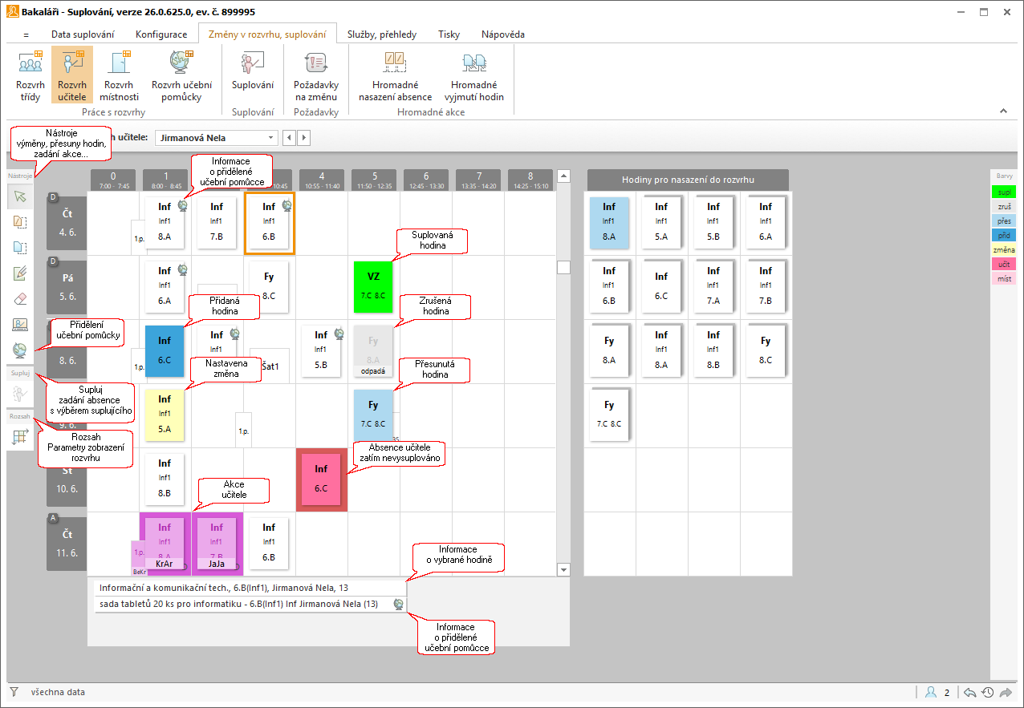1024x708 pixels.
Task: Select cancelled Fy lesson marked odpadá
Action: [x=373, y=350]
